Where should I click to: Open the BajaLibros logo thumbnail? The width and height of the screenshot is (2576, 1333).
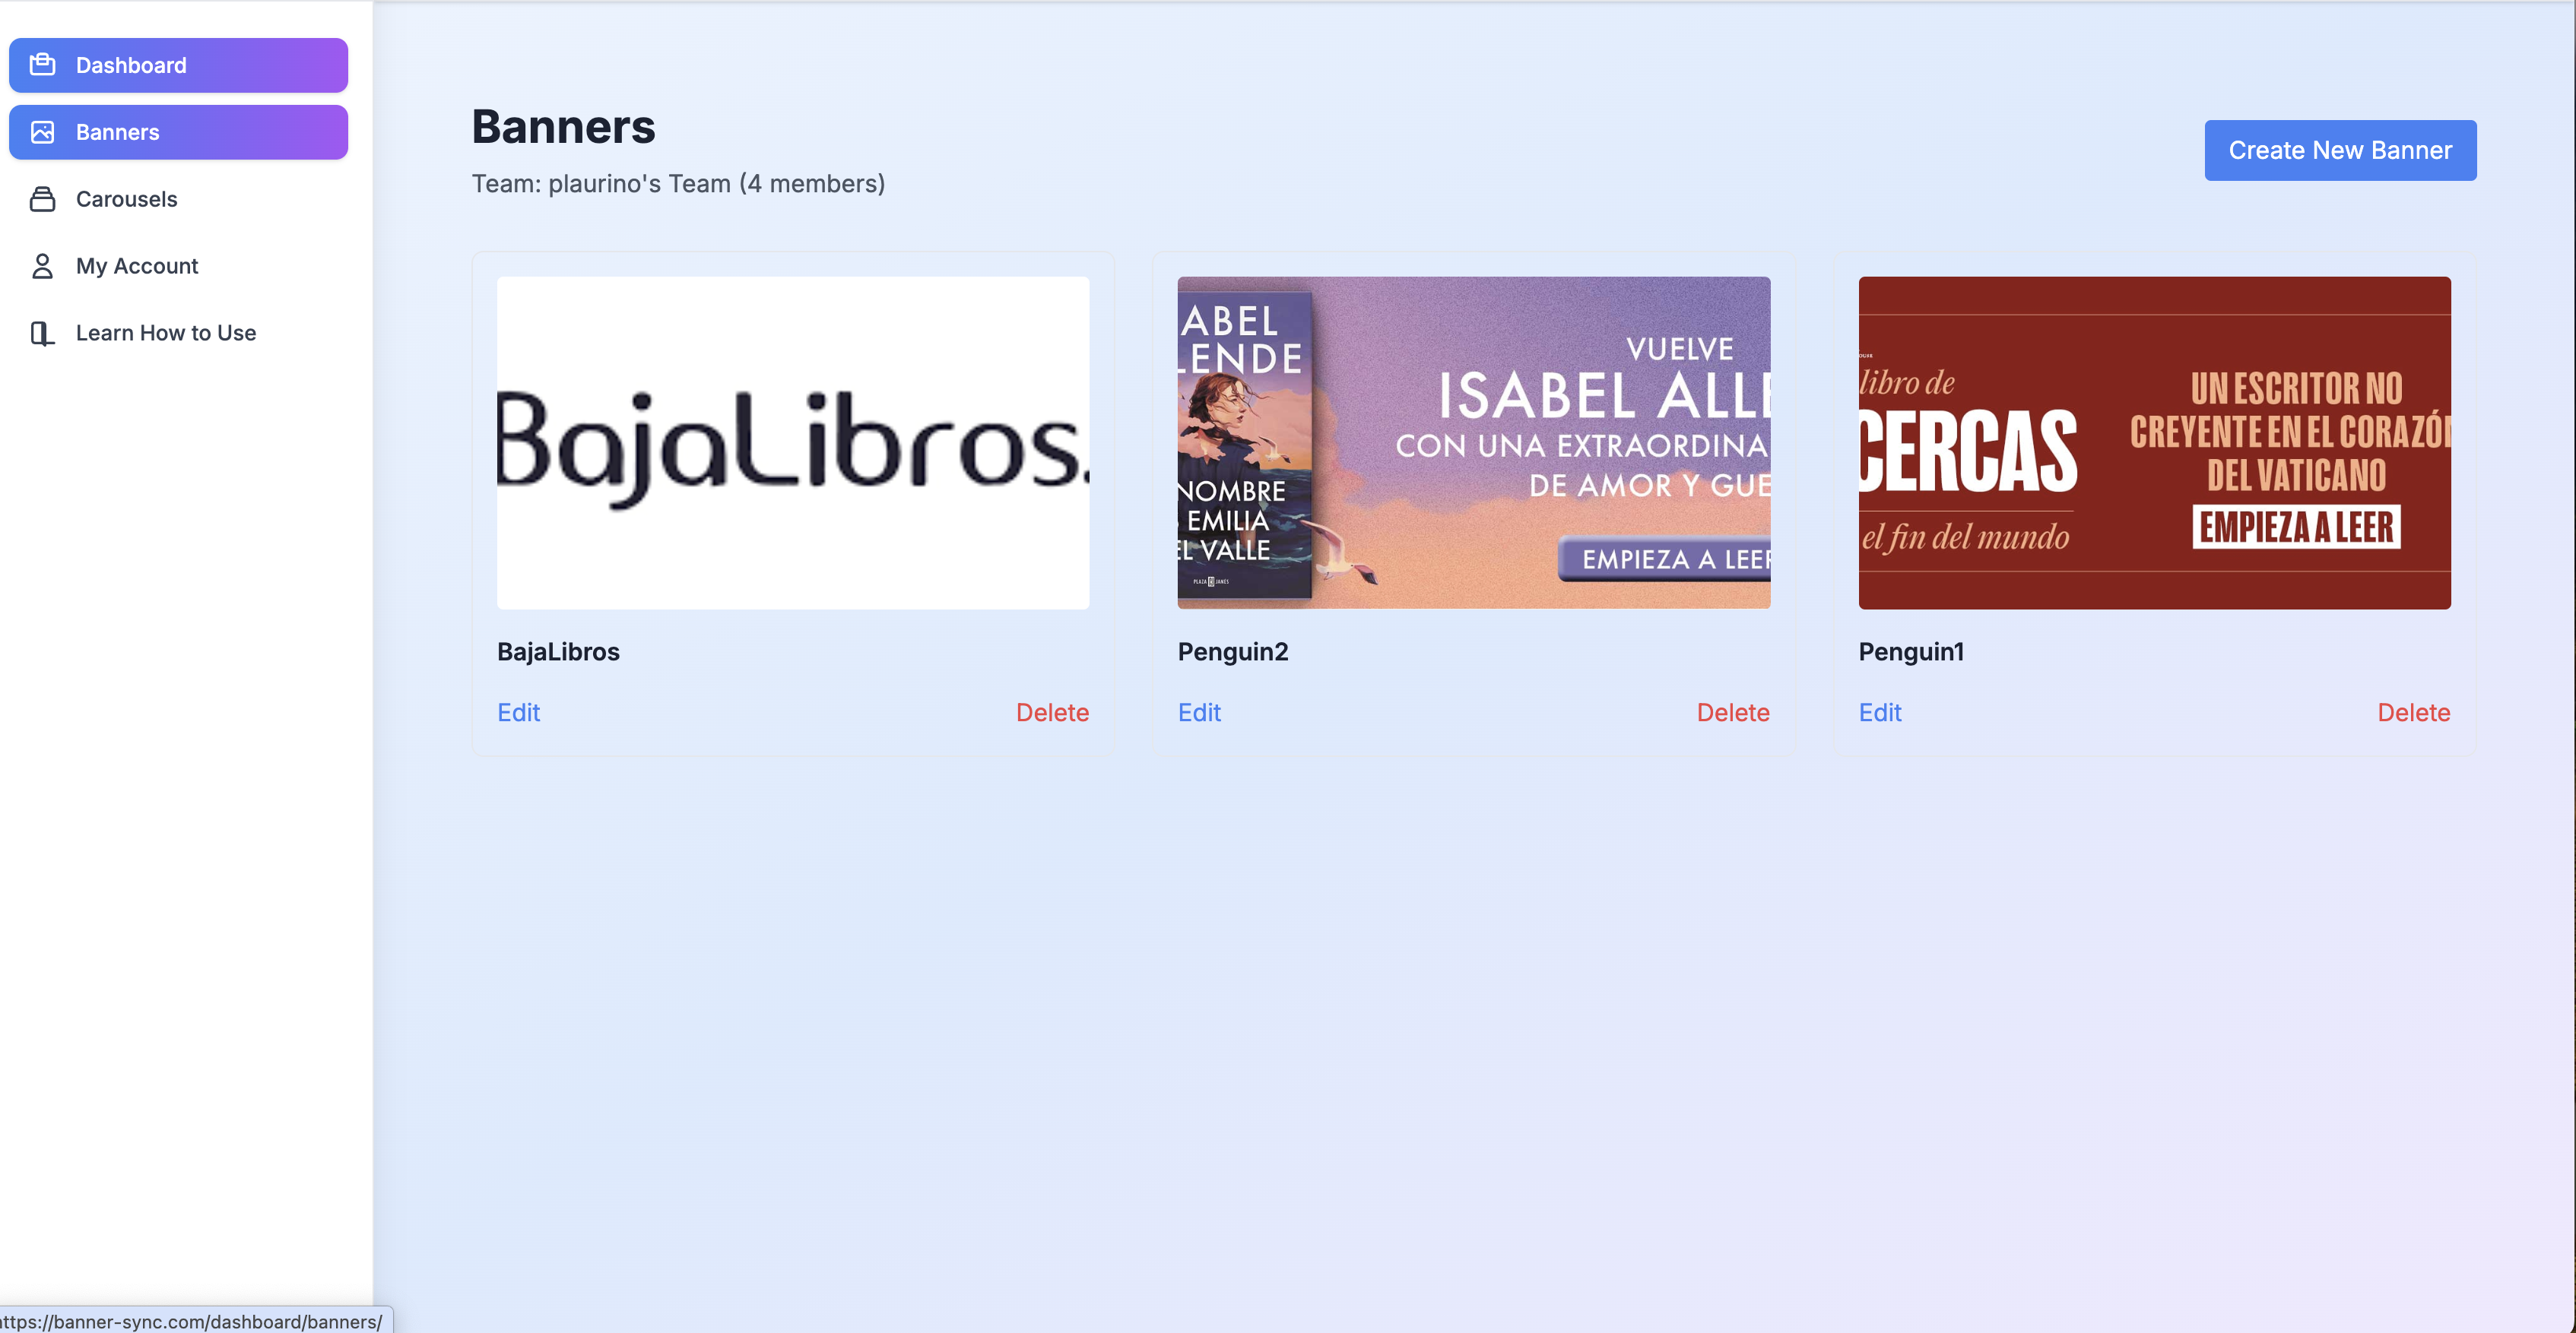click(x=793, y=442)
